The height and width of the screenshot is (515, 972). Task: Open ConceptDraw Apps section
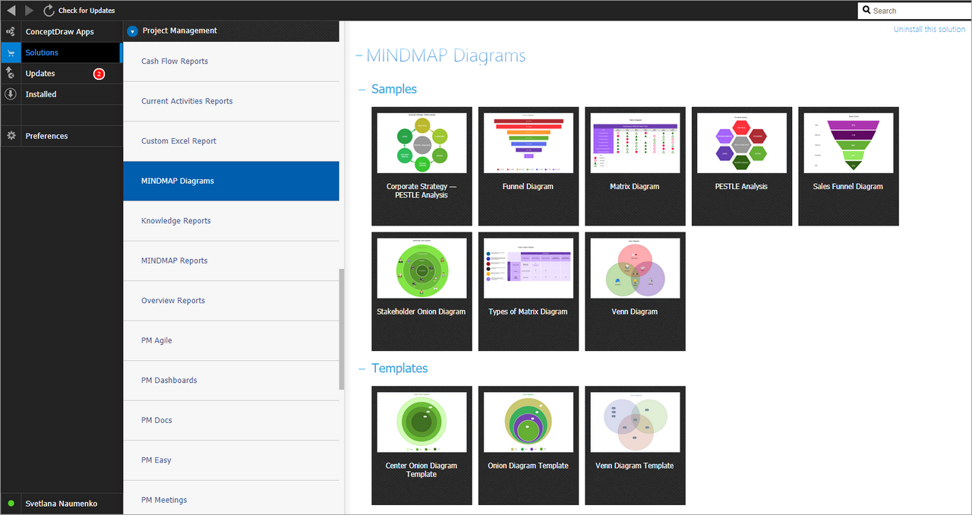60,32
